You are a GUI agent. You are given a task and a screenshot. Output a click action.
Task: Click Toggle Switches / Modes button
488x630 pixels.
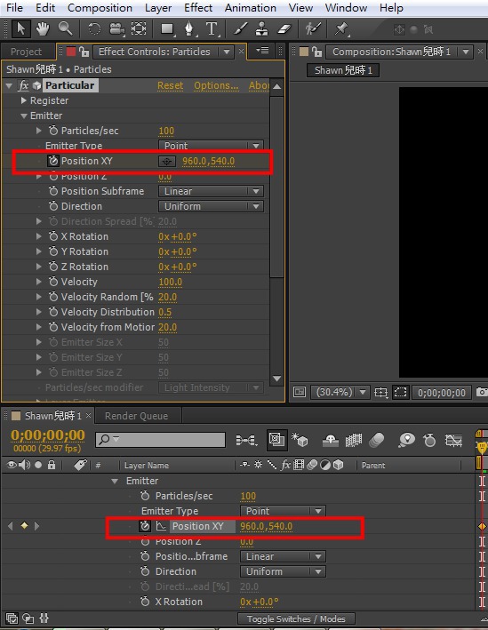(x=296, y=618)
